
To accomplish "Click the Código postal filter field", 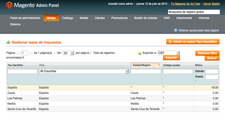I will (178, 71).
